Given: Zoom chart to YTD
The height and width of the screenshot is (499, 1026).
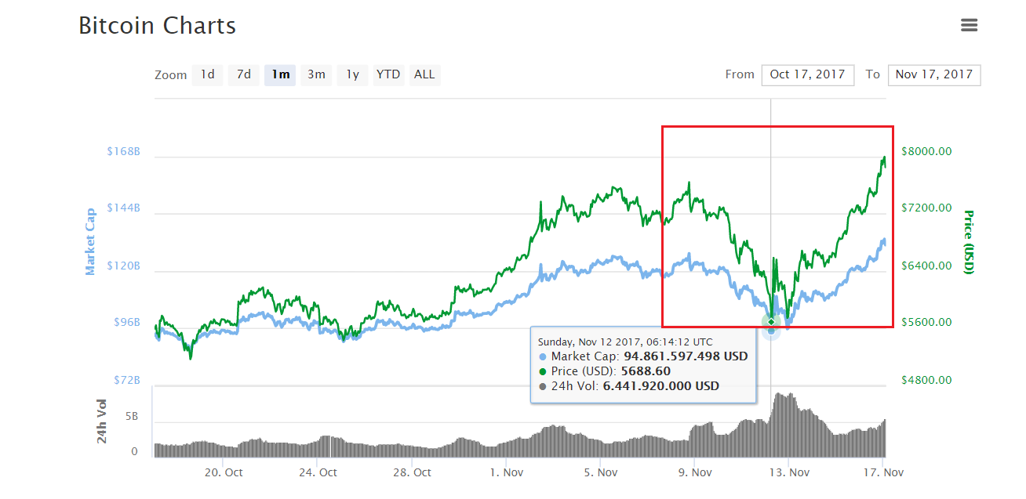Looking at the screenshot, I should point(388,74).
